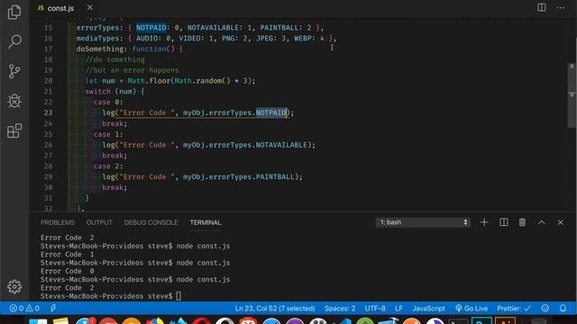Select the TERMINAL panel tab
This screenshot has width=577, height=324.
206,222
